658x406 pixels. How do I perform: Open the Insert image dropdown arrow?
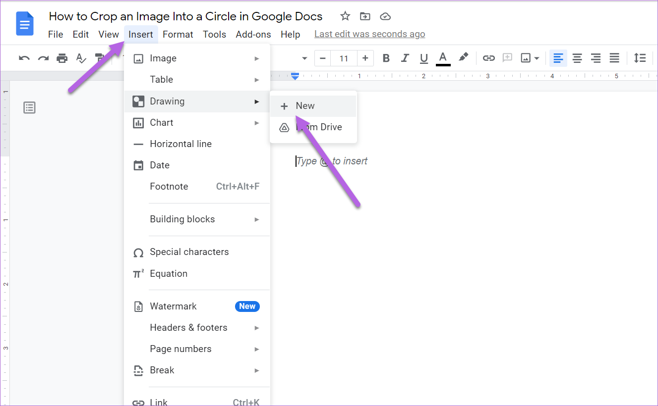(x=536, y=58)
